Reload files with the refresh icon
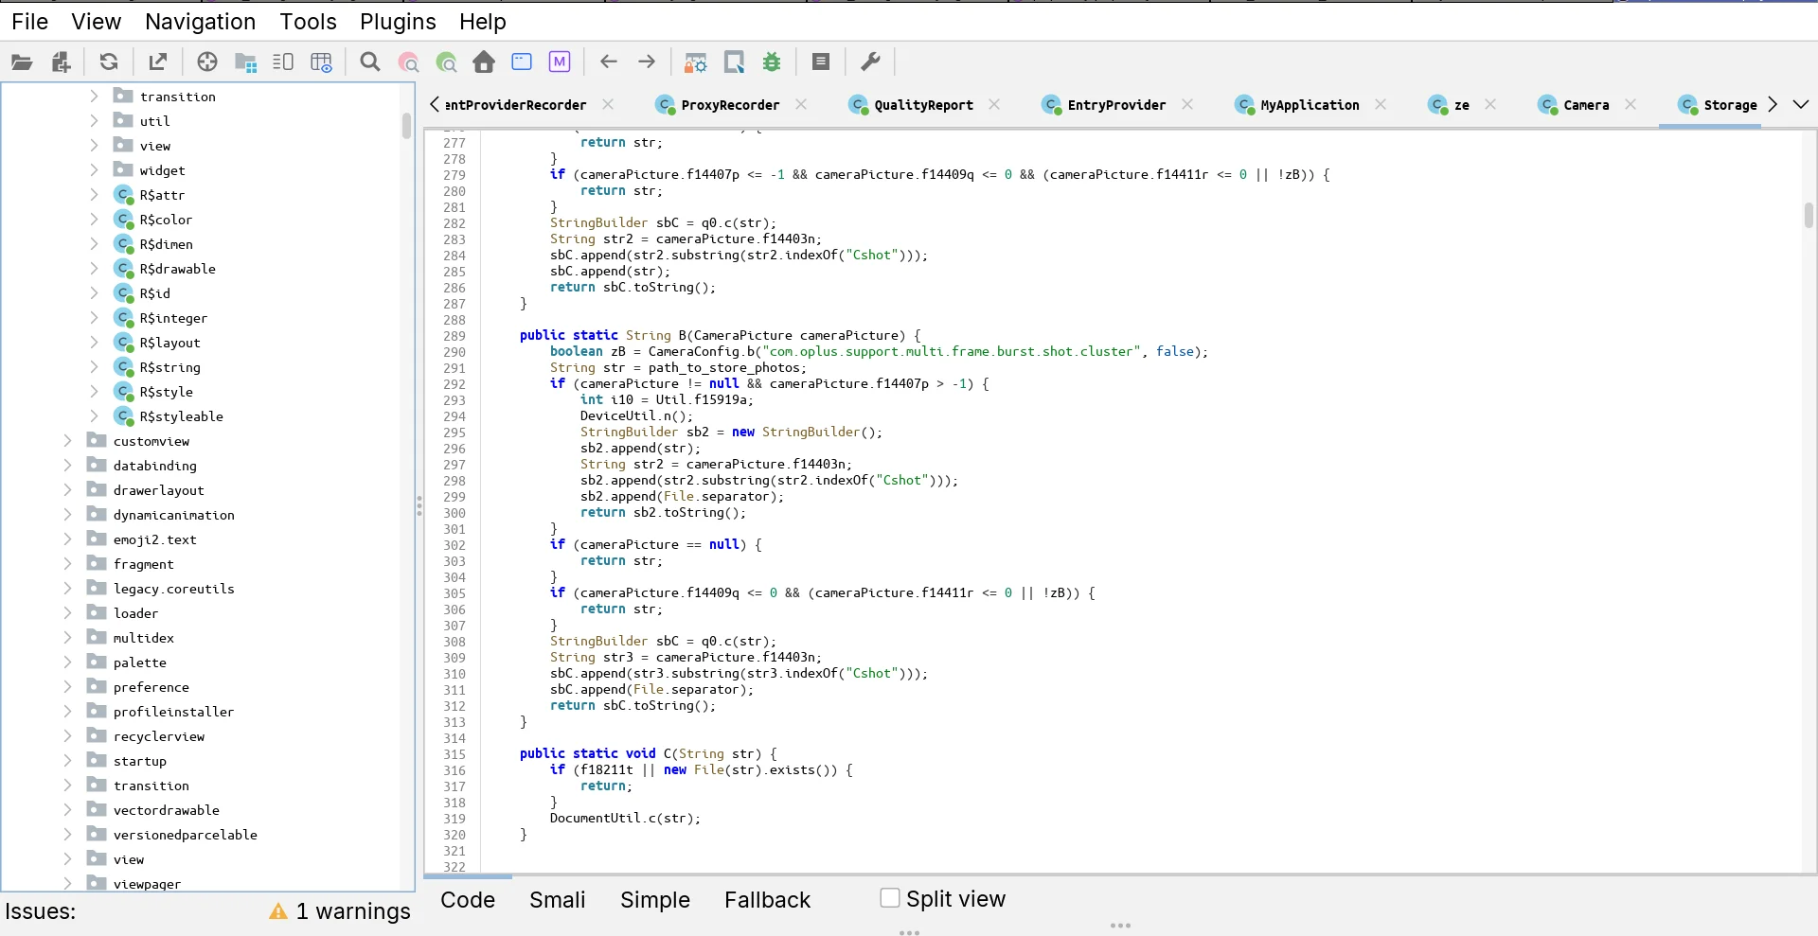This screenshot has width=1818, height=936. (109, 62)
